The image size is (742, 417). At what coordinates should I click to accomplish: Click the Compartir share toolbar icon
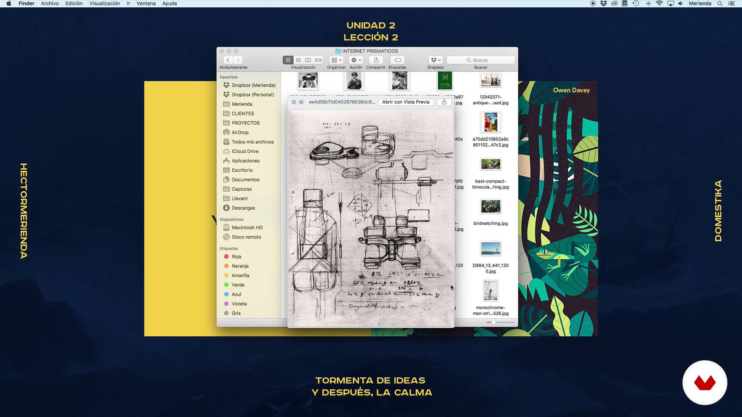[x=376, y=60]
